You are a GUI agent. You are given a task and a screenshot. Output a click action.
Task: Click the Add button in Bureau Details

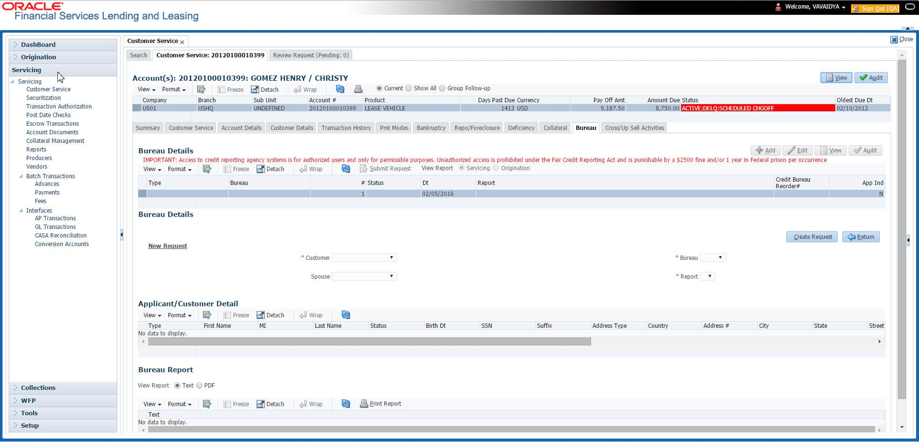coord(765,151)
